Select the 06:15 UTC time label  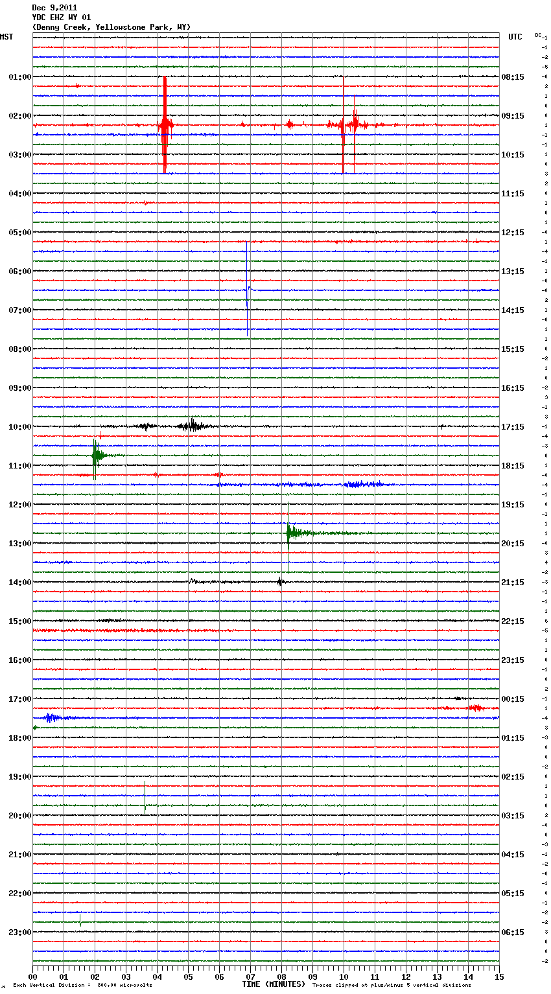tap(513, 932)
